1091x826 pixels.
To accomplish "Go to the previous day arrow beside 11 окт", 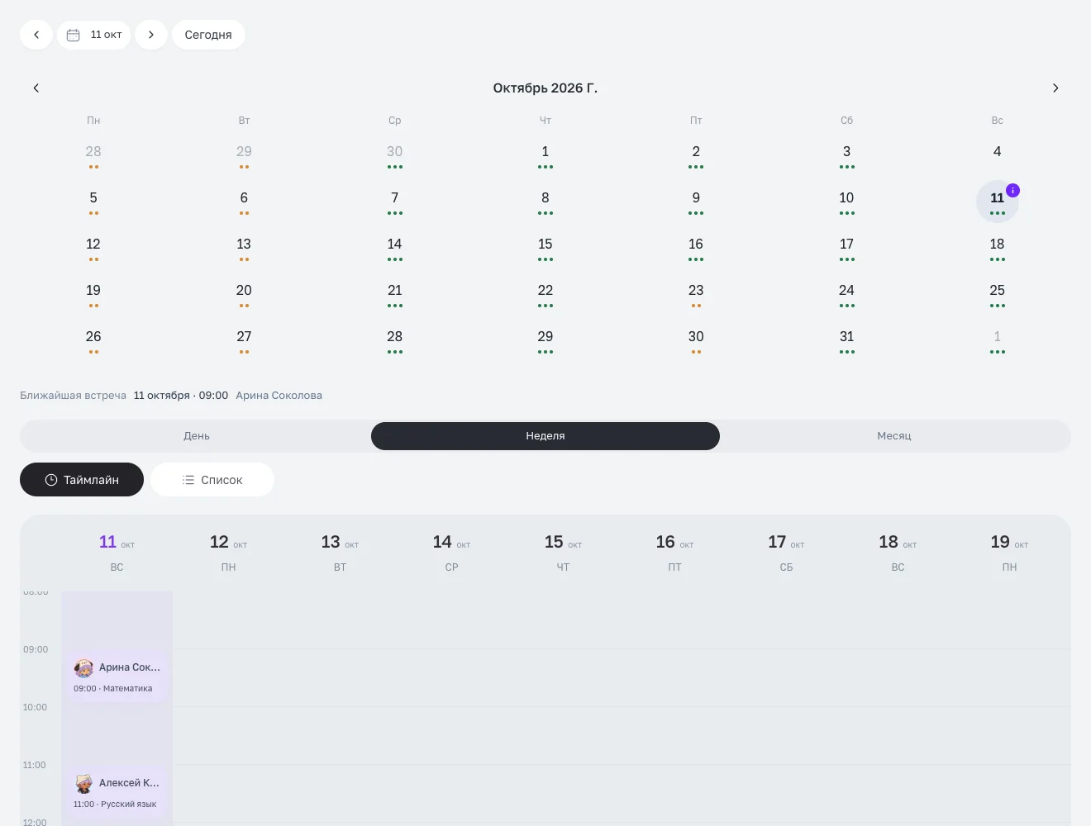I will point(36,35).
